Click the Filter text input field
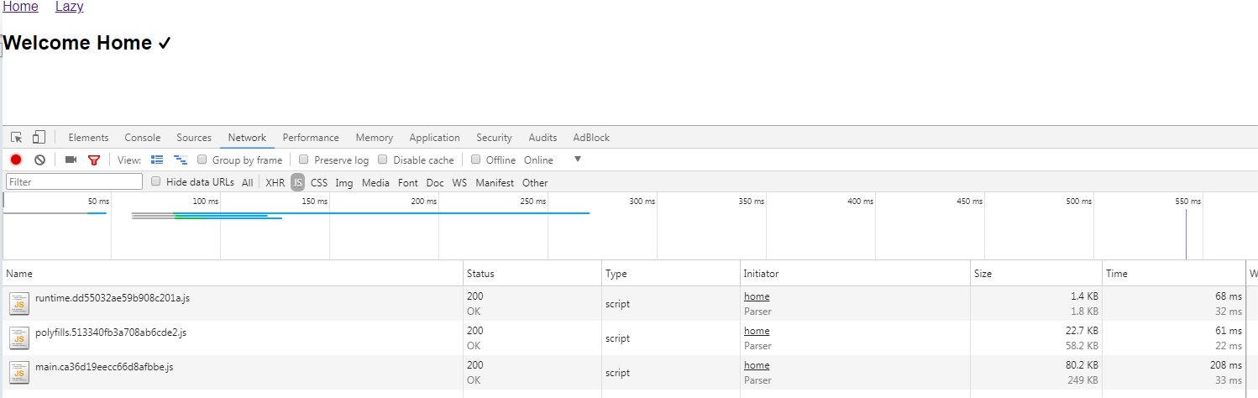The width and height of the screenshot is (1258, 398). tap(75, 182)
